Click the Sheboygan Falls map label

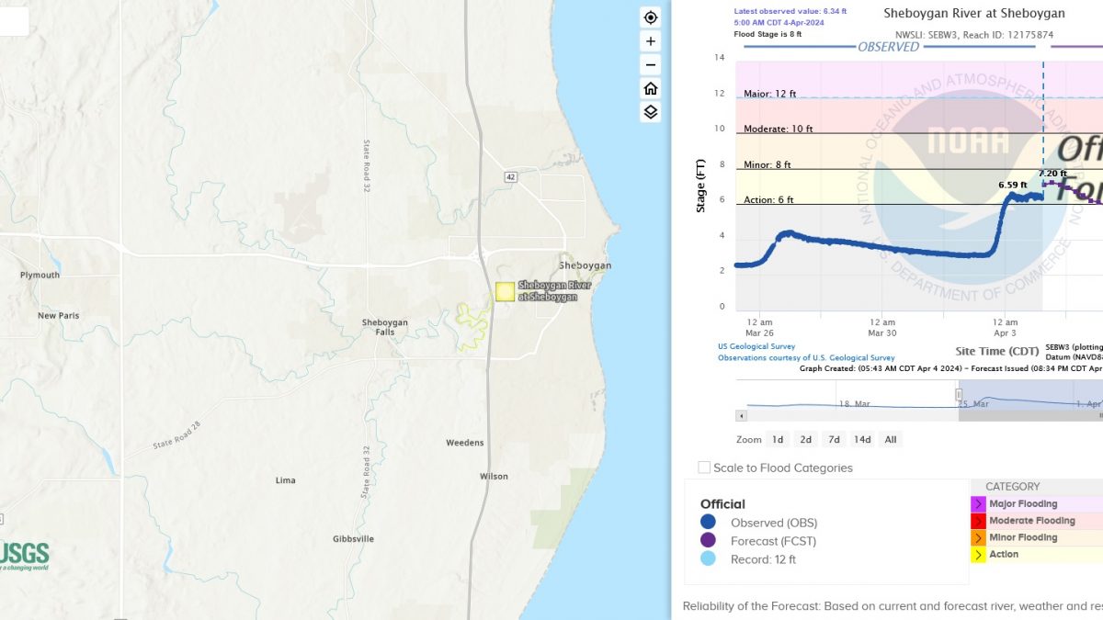(385, 327)
